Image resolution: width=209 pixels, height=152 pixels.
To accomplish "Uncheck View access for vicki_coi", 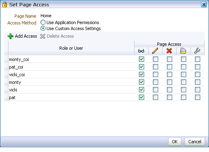I will pyautogui.click(x=141, y=75).
